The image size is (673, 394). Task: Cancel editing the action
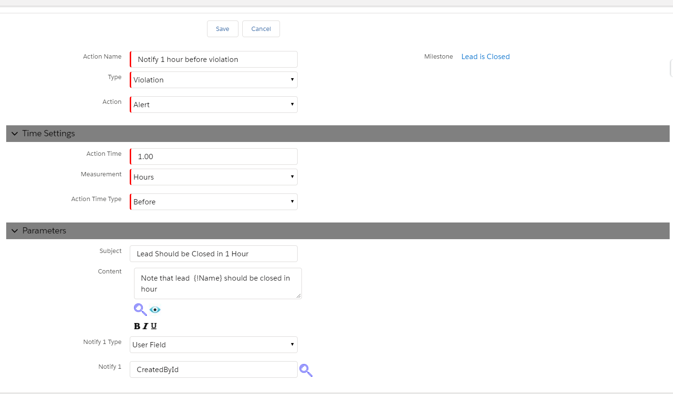click(x=260, y=29)
